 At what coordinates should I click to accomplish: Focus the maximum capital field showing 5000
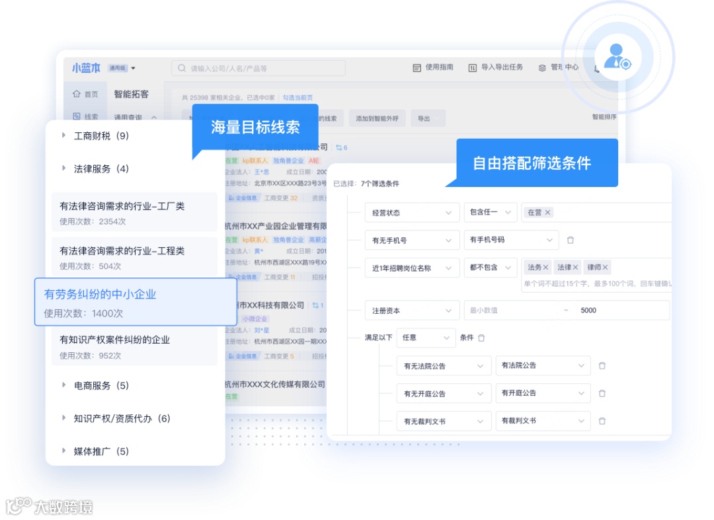click(621, 311)
